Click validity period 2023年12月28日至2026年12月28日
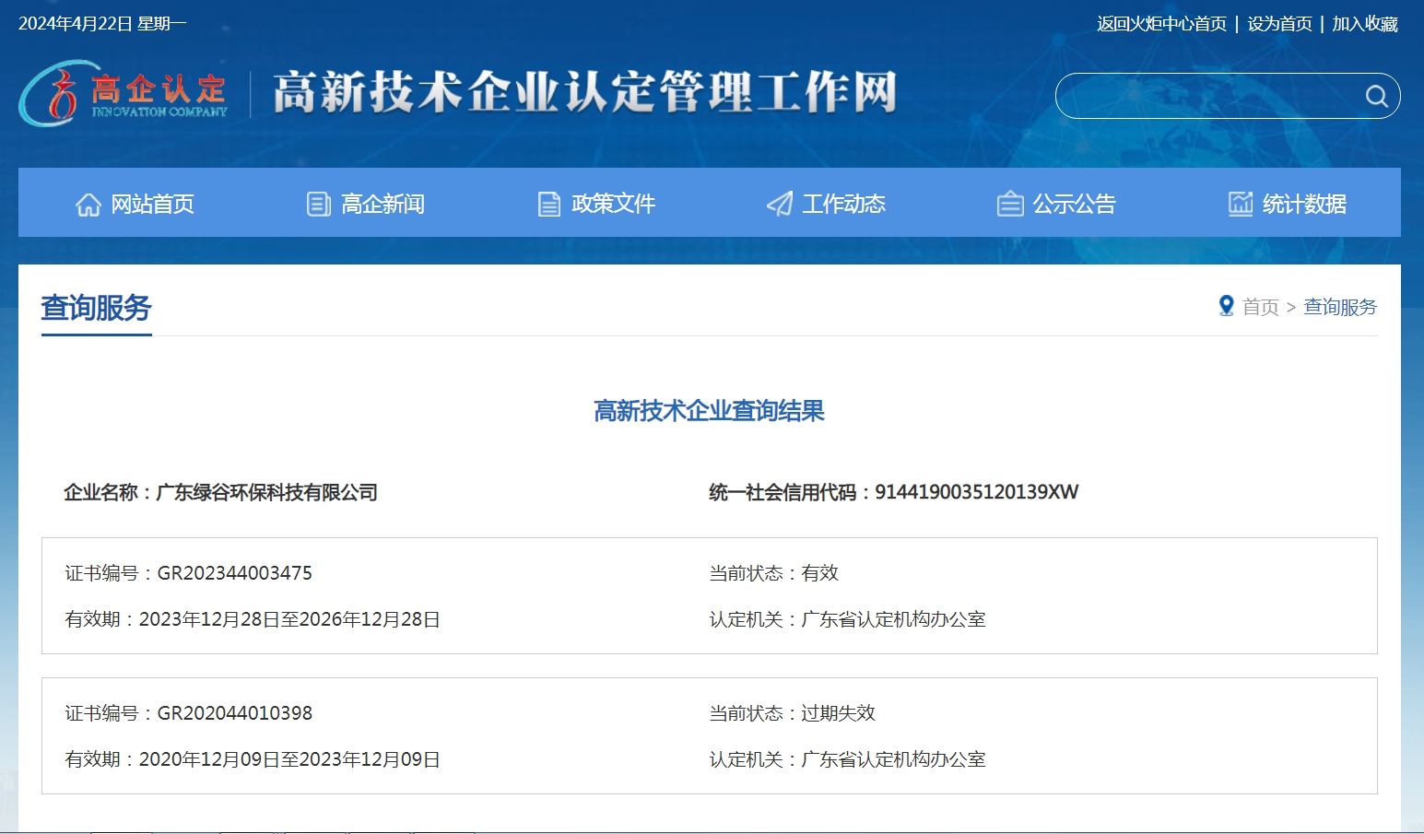The height and width of the screenshot is (834, 1424). point(289,619)
